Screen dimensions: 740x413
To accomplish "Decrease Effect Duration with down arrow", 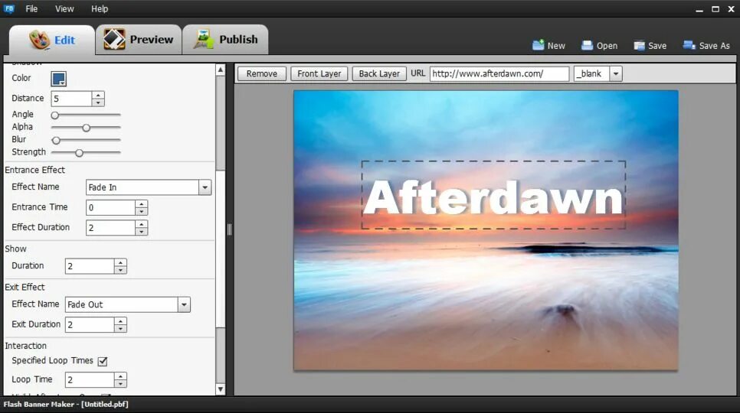I will pyautogui.click(x=142, y=233).
